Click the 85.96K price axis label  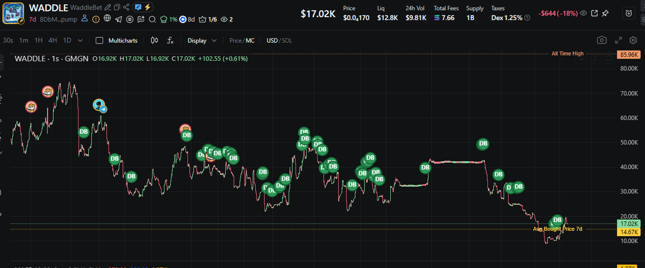coord(628,54)
